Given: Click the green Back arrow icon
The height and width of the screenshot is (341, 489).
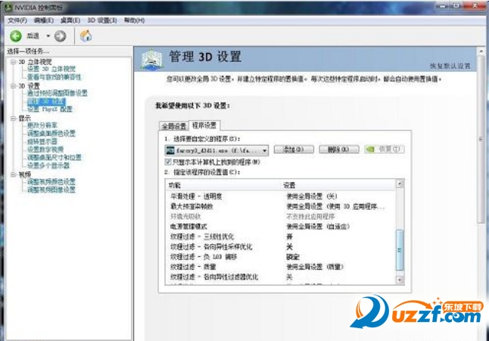Looking at the screenshot, I should 16,36.
